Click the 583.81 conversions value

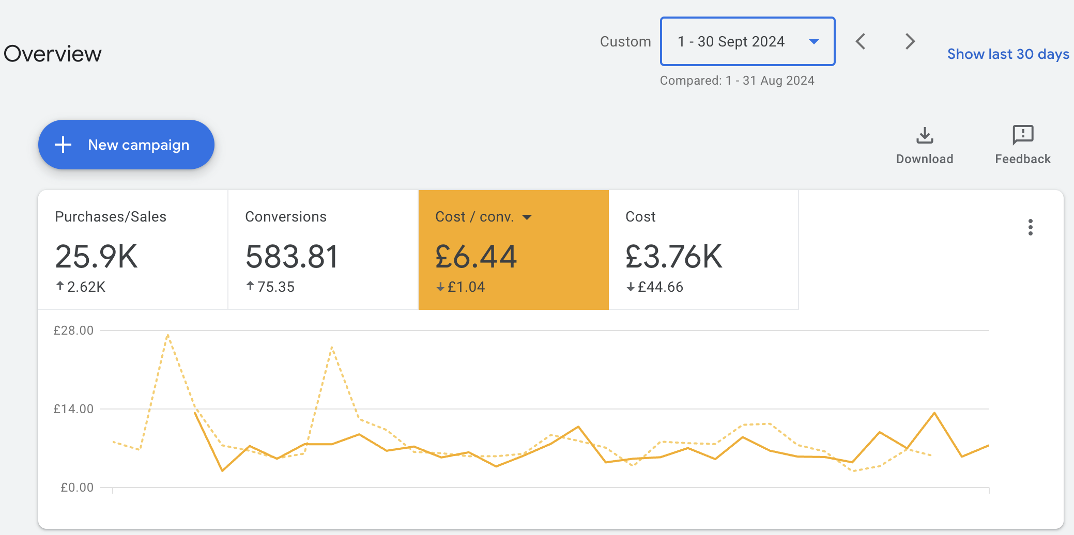pyautogui.click(x=291, y=257)
